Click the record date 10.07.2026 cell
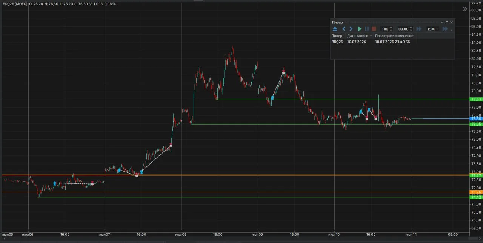483x243 pixels. (x=357, y=42)
